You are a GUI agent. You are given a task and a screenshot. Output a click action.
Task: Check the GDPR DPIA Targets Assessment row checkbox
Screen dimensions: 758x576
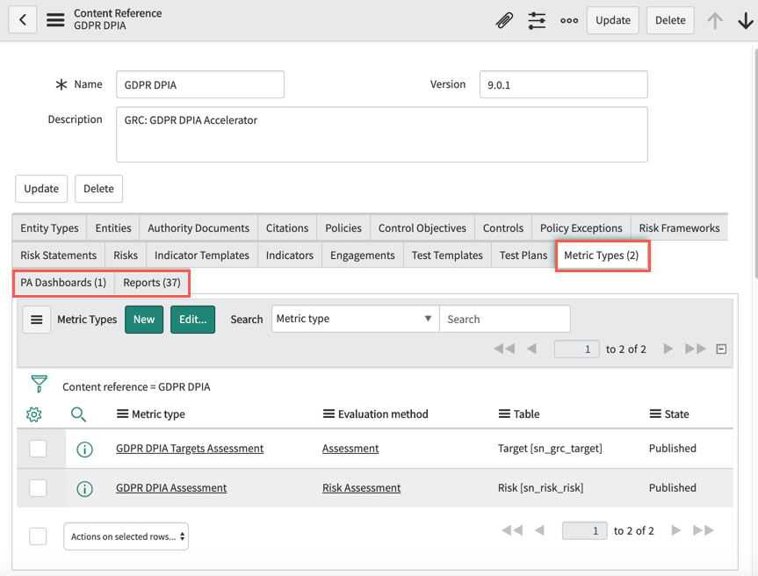click(x=38, y=449)
